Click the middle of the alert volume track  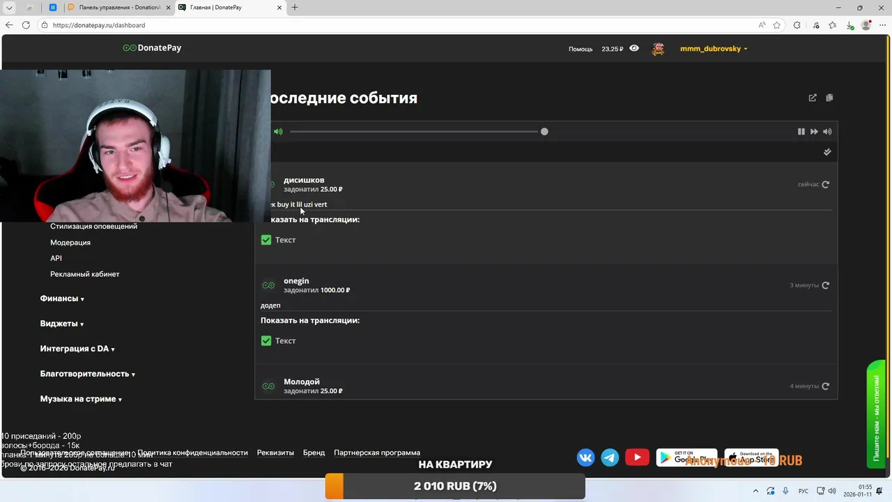point(417,131)
